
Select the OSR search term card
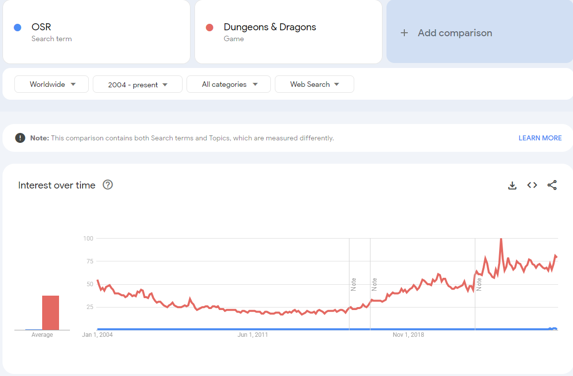point(96,32)
